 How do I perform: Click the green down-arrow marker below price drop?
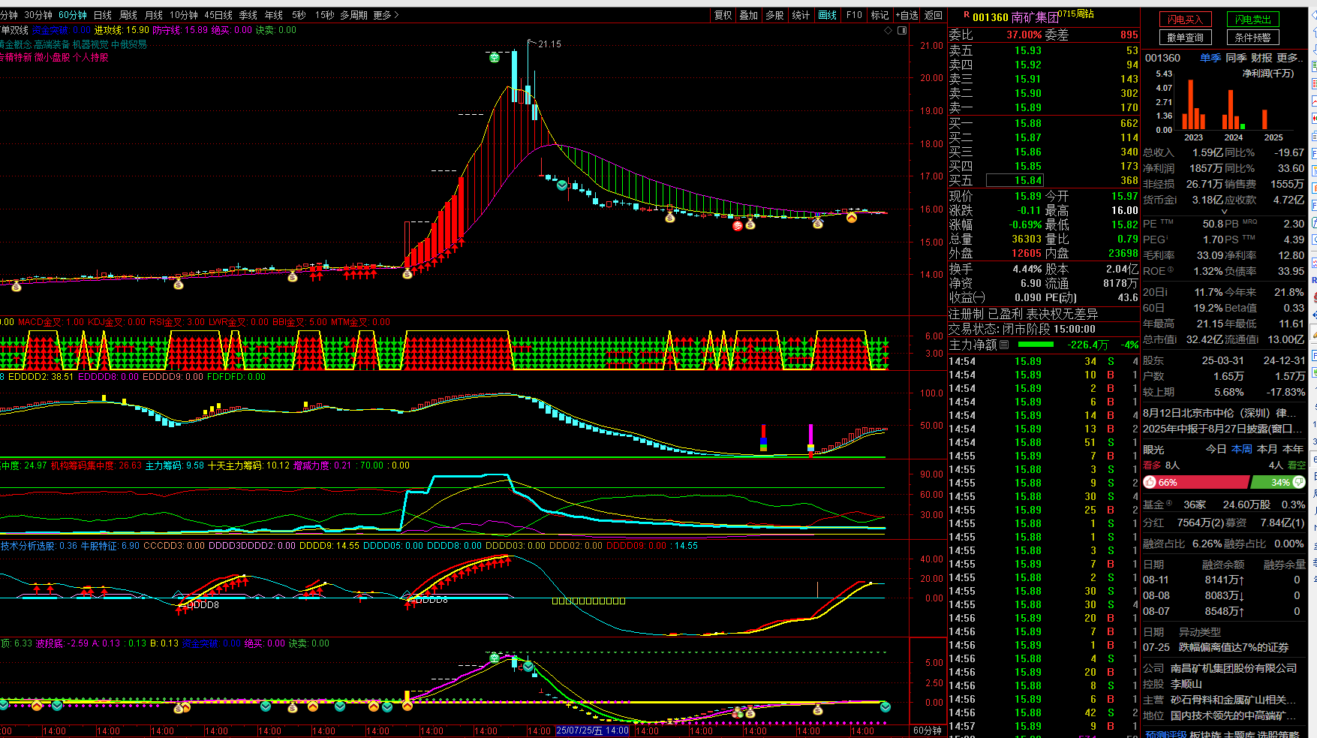[x=562, y=185]
